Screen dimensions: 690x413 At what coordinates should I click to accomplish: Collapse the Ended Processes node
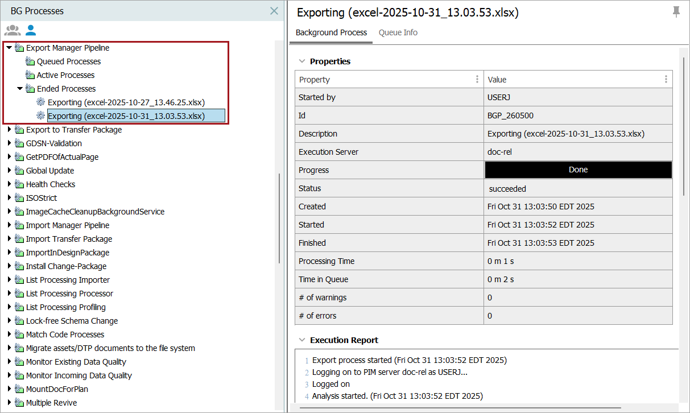pos(20,89)
